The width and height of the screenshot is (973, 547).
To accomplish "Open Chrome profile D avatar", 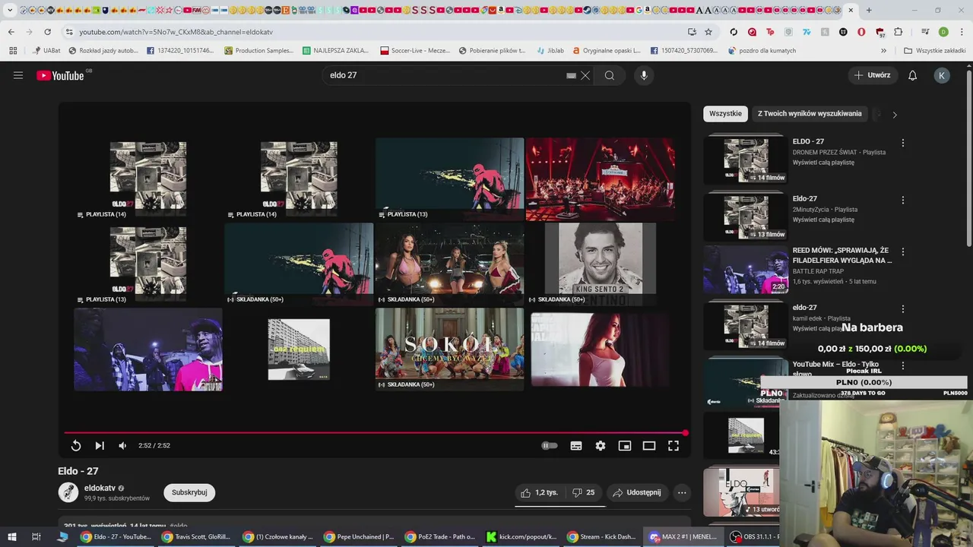I will coord(943,32).
